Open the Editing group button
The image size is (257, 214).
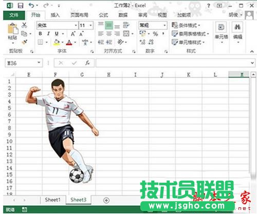coord(237,32)
